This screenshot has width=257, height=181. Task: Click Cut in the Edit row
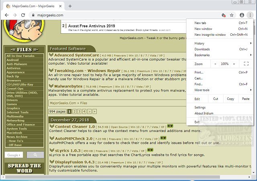click(x=216, y=99)
